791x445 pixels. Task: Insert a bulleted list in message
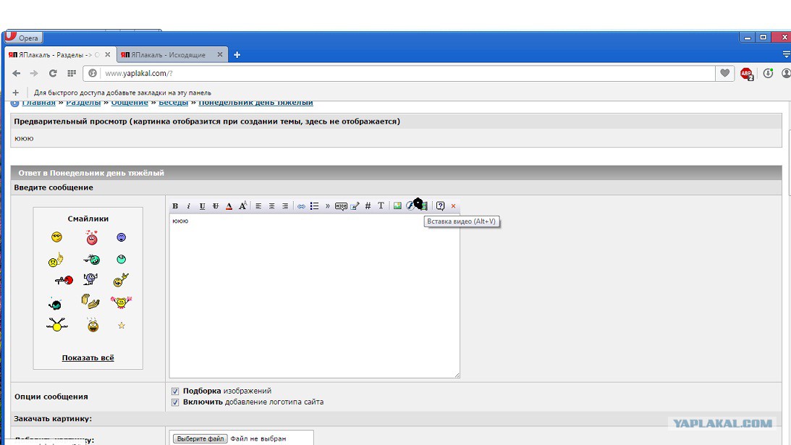point(314,205)
